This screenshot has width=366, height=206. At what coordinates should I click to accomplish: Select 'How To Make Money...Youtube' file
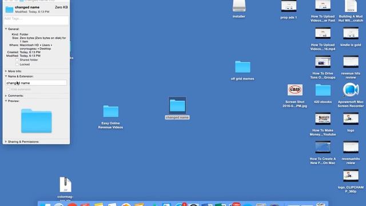click(x=323, y=118)
